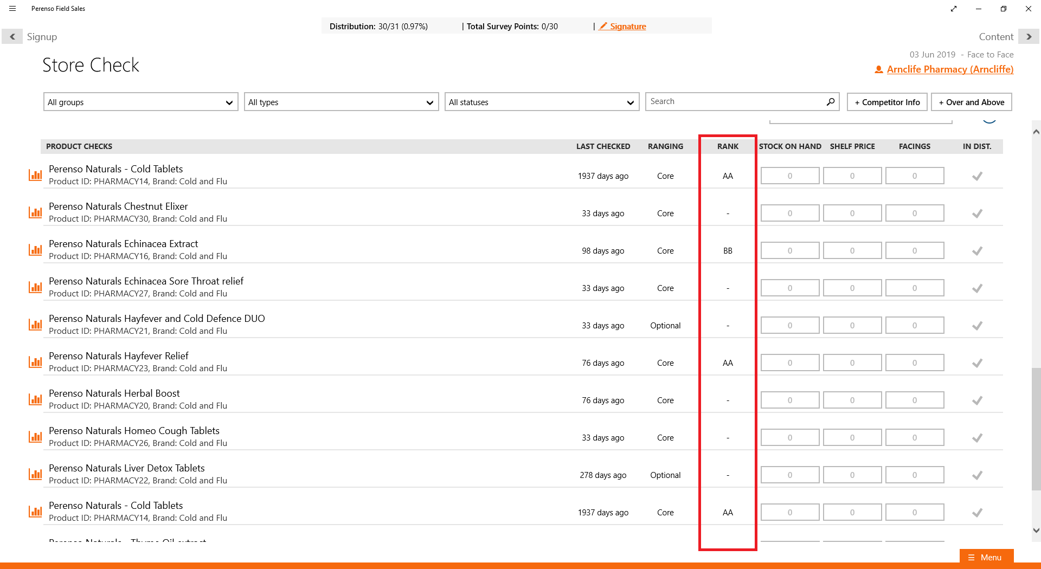This screenshot has height=569, width=1041.
Task: Toggle In Dist. for Echinacea Extract
Action: coord(977,251)
